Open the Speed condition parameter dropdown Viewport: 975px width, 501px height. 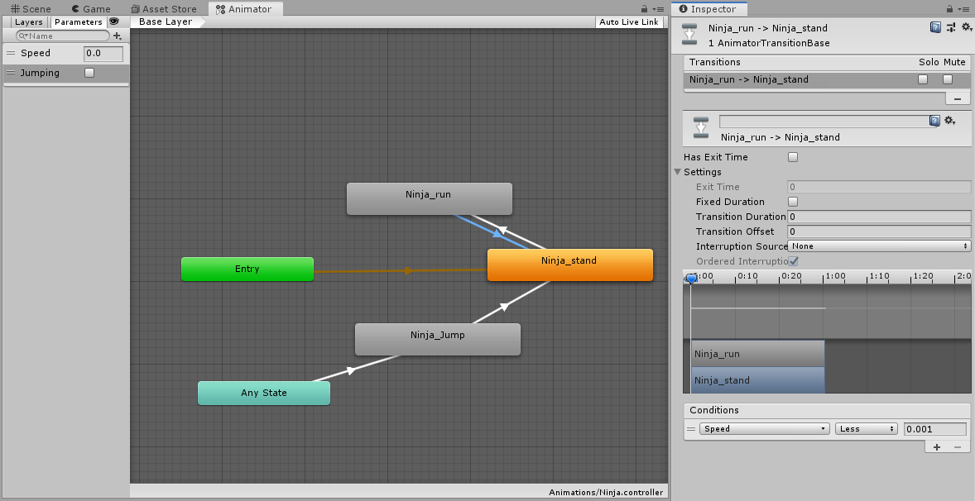click(x=764, y=429)
